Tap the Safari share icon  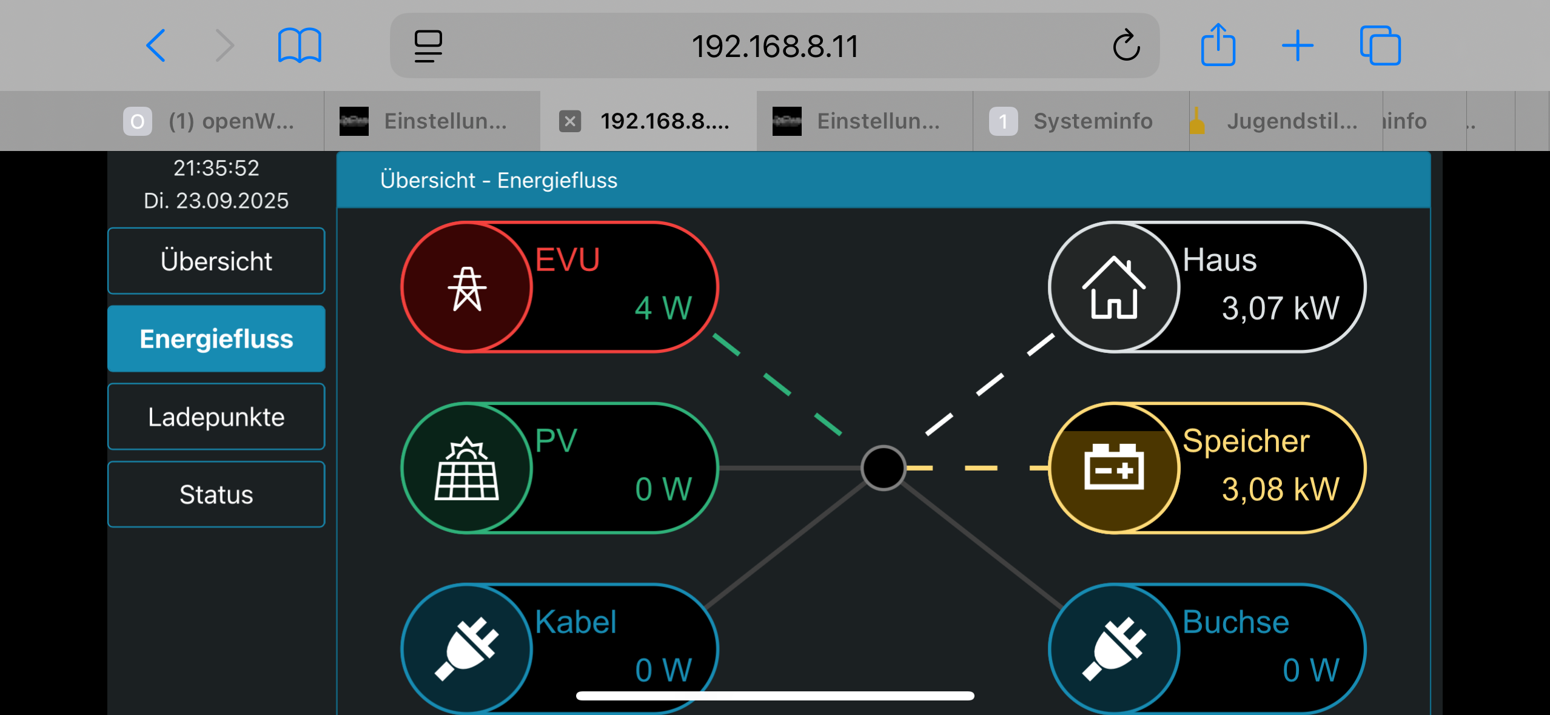1218,45
